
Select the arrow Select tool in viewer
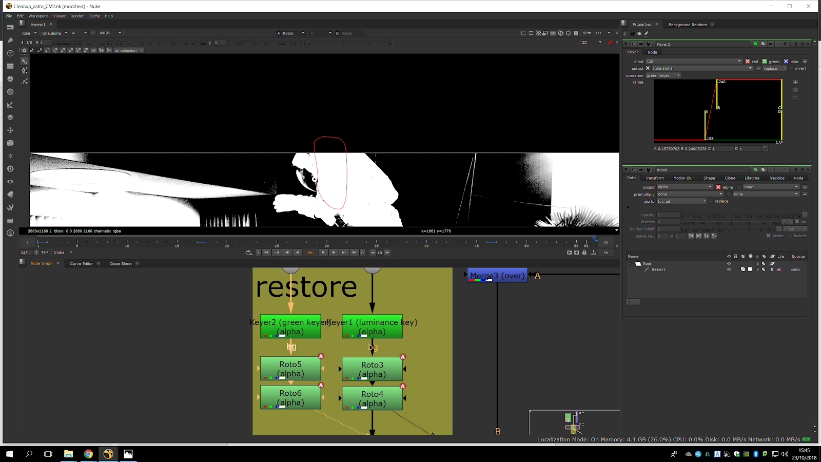click(24, 61)
